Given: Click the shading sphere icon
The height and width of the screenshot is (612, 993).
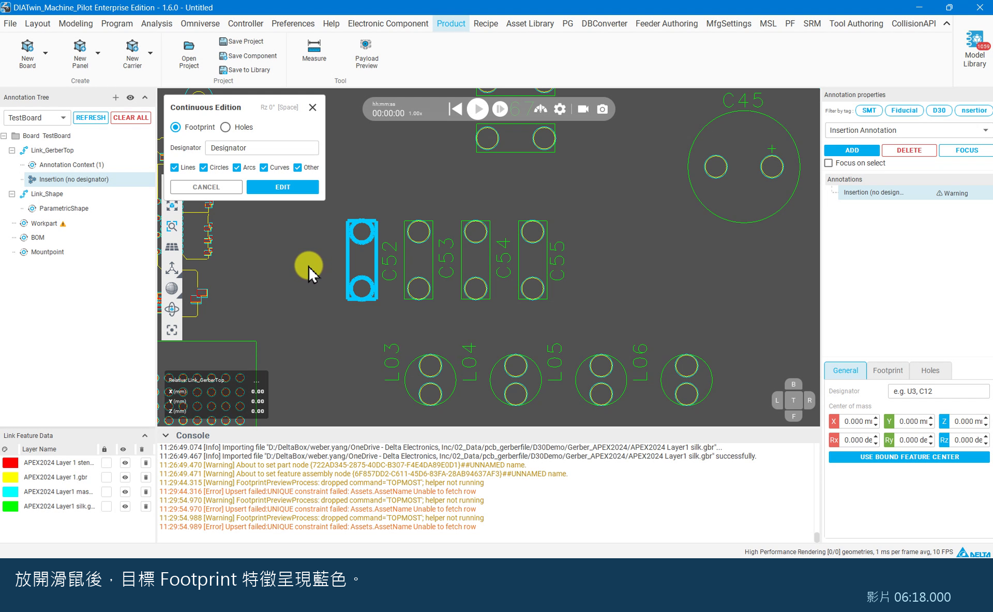Looking at the screenshot, I should [172, 288].
